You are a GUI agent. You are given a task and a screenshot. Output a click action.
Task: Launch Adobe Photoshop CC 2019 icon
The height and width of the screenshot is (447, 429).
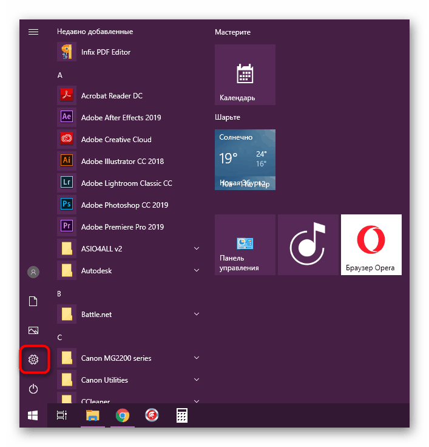tap(67, 205)
